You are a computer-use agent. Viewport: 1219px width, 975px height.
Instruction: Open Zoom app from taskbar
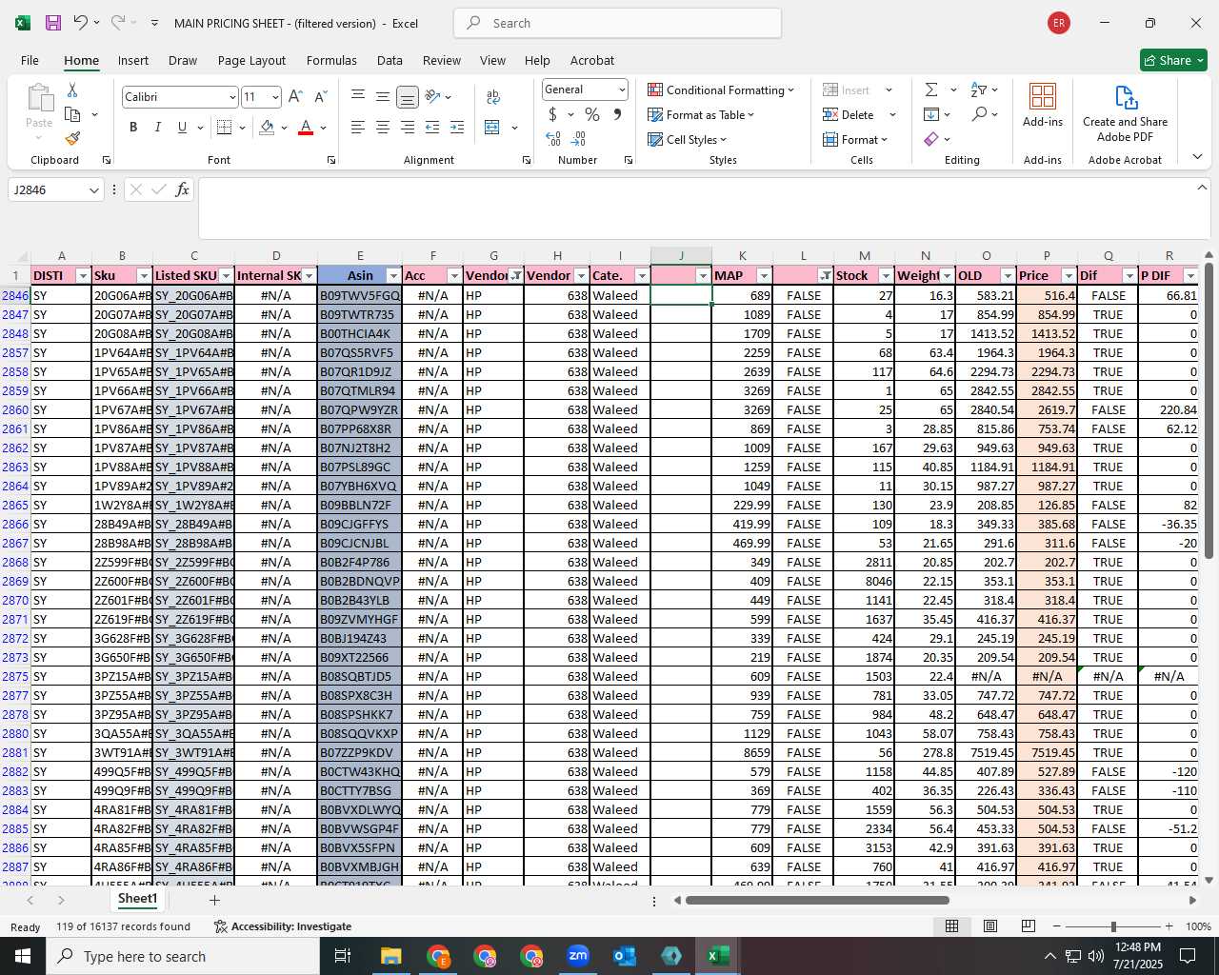coord(578,956)
